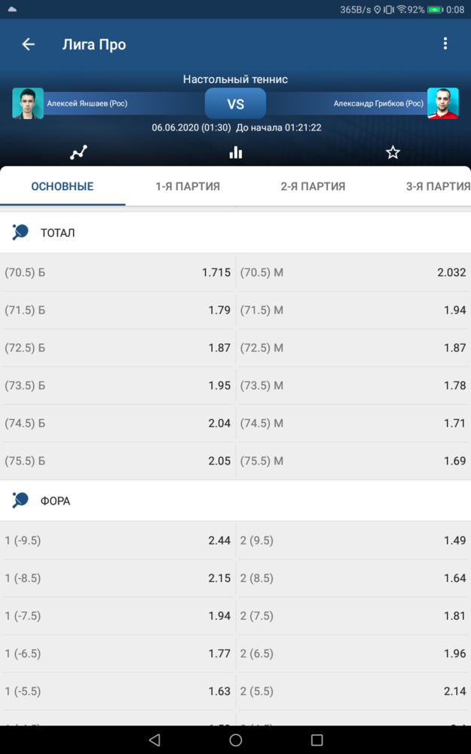Pick handicap 2 (6.5) at 1.96
Viewport: 471px width, 754px height.
[353, 654]
